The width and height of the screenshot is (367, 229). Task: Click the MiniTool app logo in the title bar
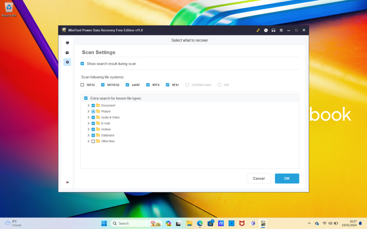click(x=64, y=30)
